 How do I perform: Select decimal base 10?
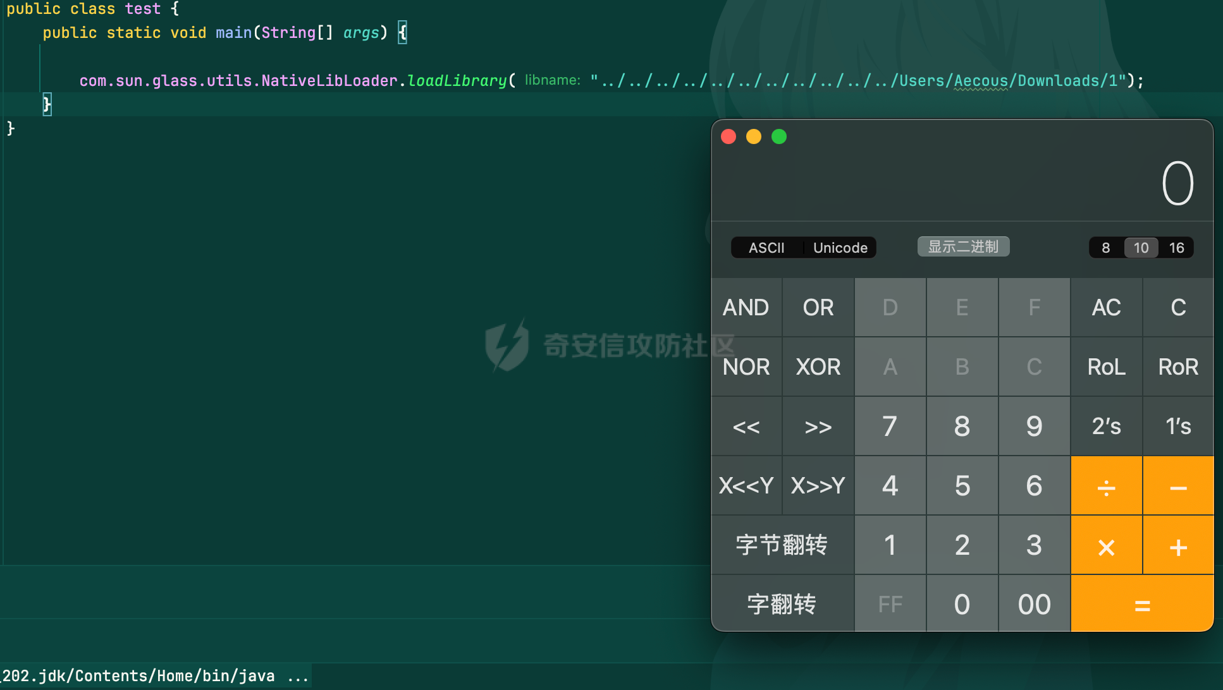[1141, 248]
